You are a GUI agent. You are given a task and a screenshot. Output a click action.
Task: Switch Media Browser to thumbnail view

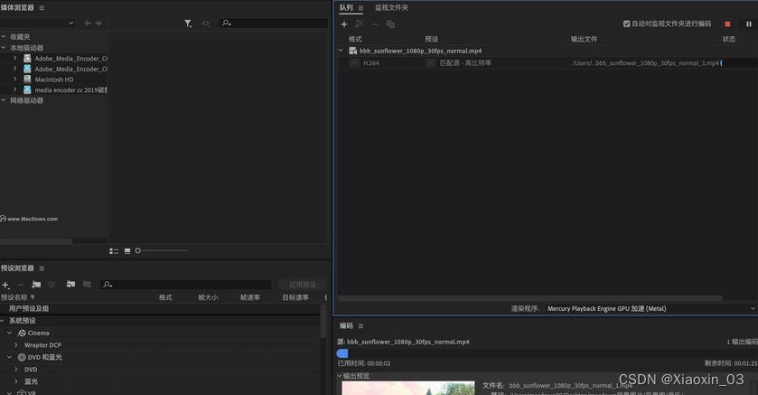point(127,251)
